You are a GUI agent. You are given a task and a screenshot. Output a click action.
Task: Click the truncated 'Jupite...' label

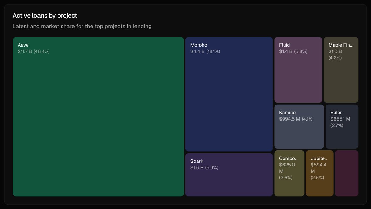click(319, 158)
